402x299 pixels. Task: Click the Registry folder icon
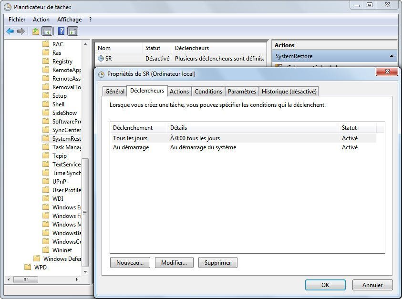pos(46,61)
